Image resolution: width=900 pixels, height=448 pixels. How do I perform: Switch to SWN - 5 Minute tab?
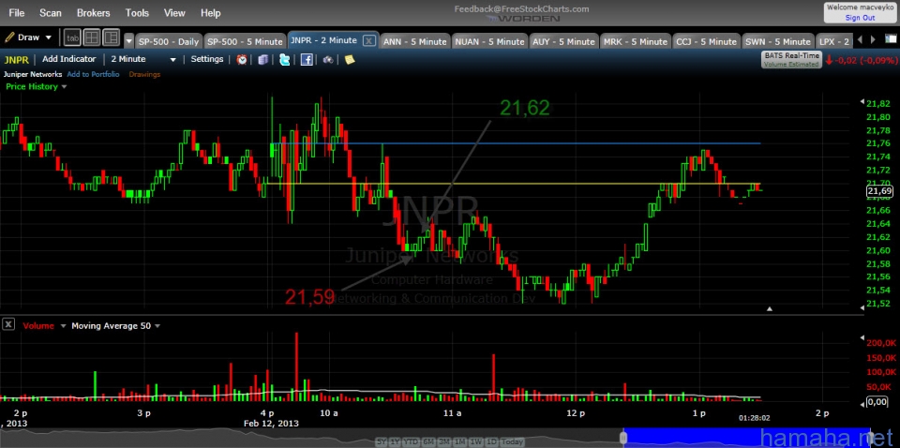pos(777,41)
